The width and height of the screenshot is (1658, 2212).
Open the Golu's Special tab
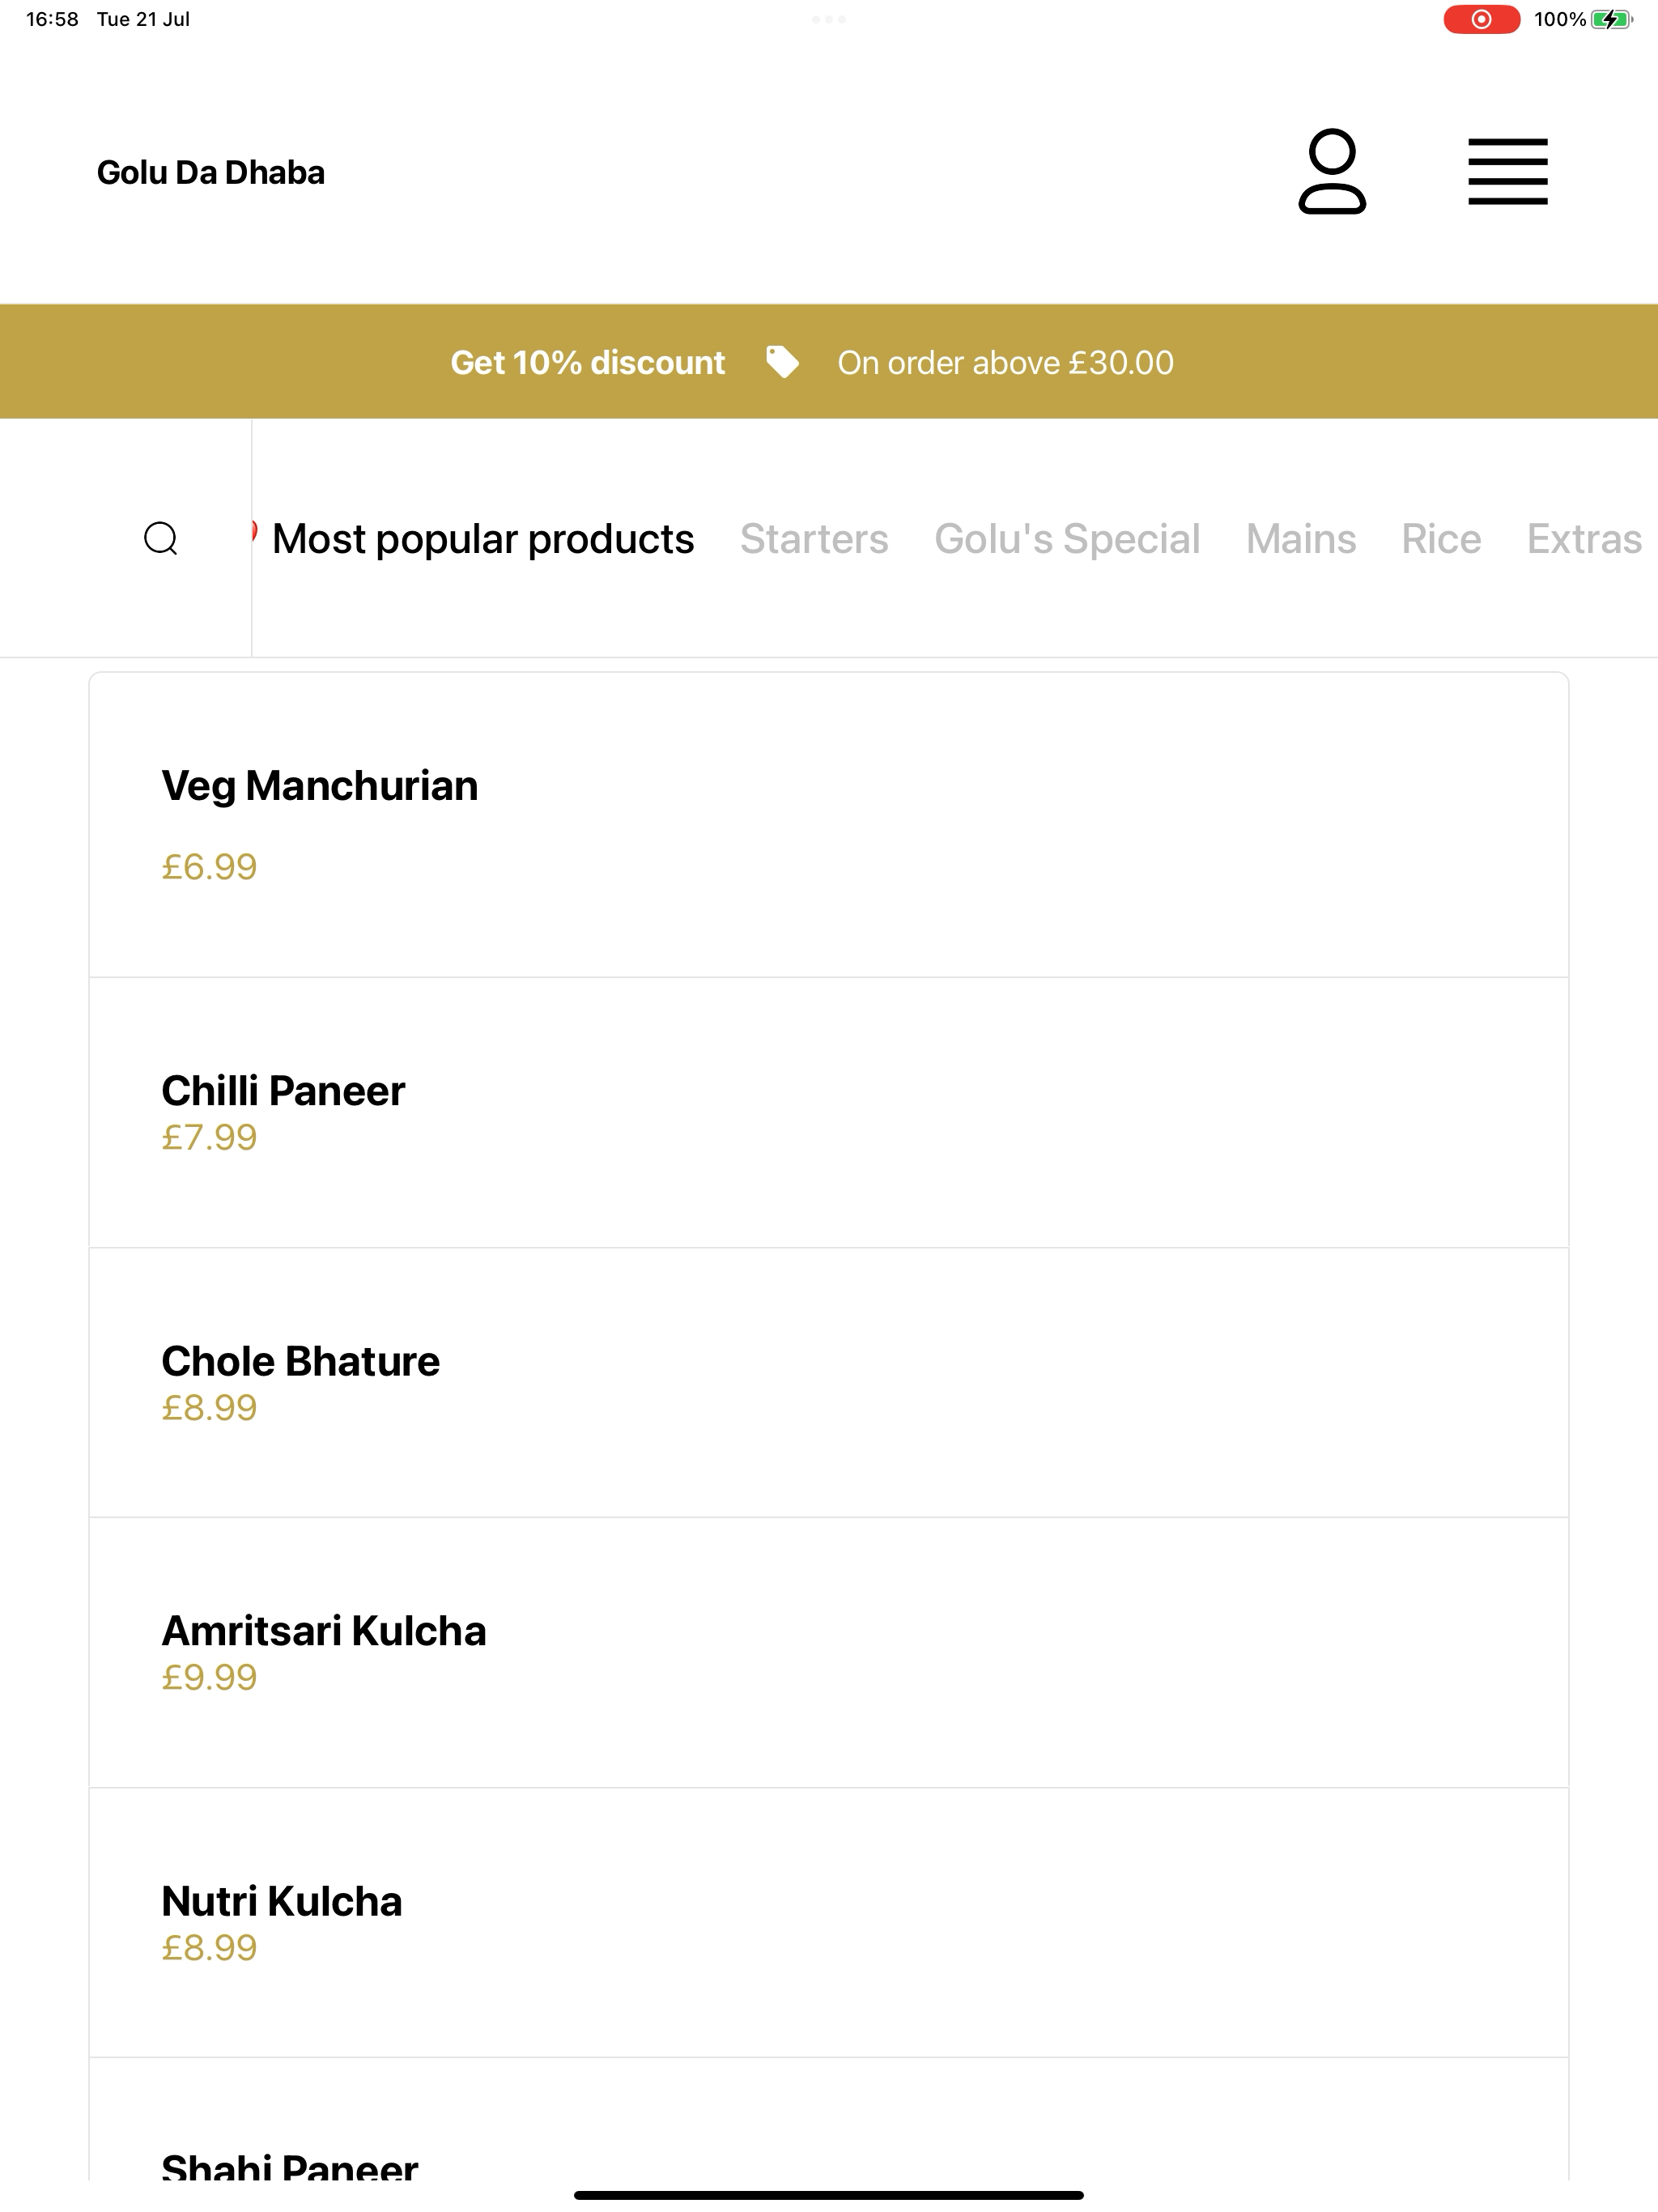point(1067,539)
